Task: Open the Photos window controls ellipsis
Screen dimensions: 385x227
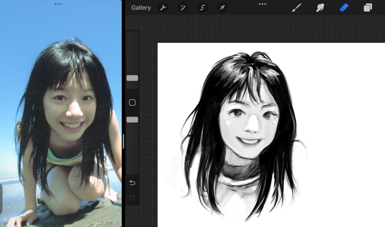Action: (58, 4)
